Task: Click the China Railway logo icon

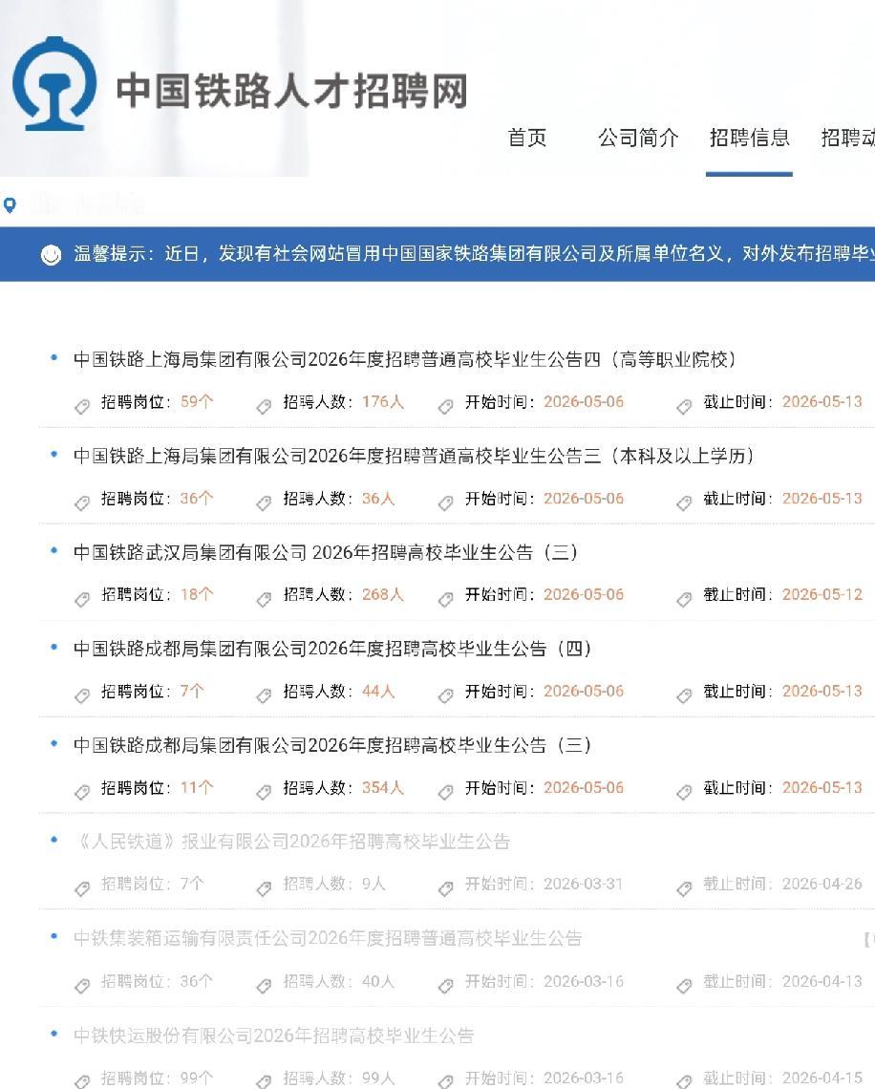Action: coord(54,84)
